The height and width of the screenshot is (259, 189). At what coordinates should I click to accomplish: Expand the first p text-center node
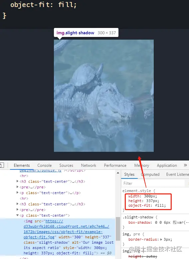pos(17,192)
